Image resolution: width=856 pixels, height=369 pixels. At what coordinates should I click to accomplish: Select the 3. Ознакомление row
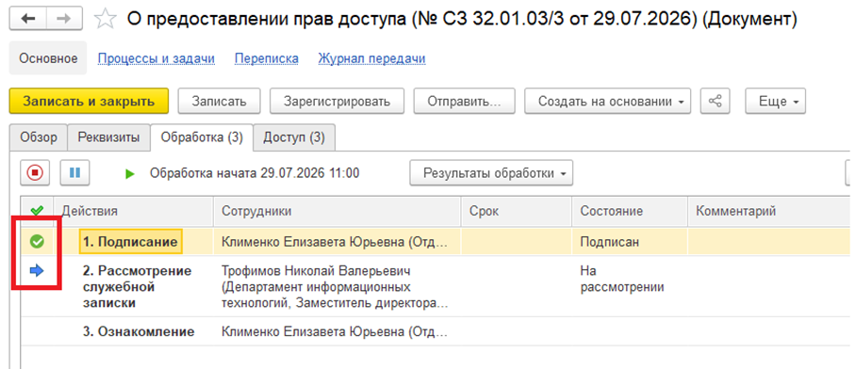(436, 331)
